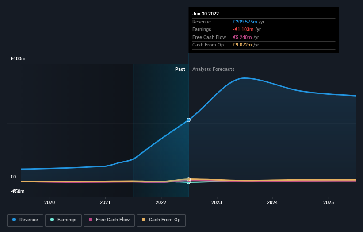Toggle the Cash From Op legend series
Image resolution: width=363 pixels, height=232 pixels.
161,220
